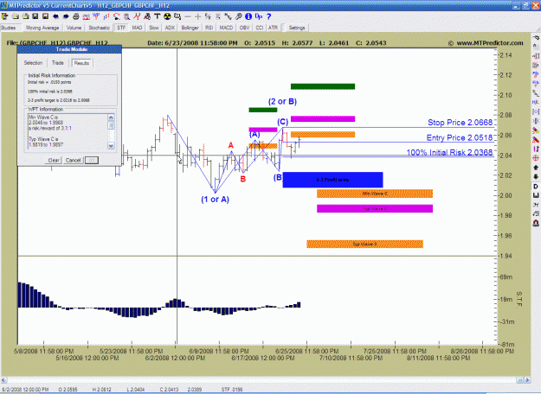Click the first toolbar icon at far left
Screen dimensions: 541x394
point(5,16)
